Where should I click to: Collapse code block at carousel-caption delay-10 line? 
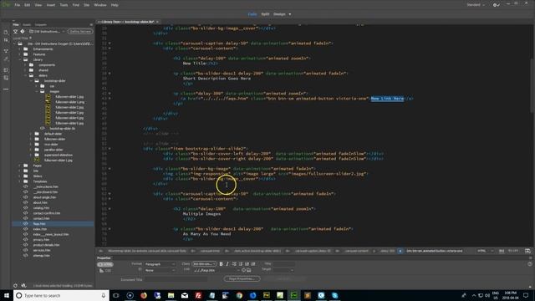tap(110, 43)
